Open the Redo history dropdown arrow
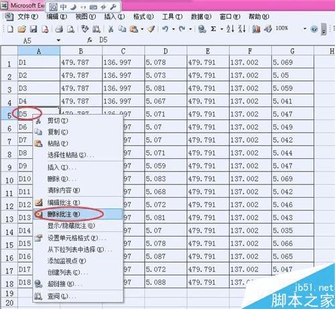The image size is (335, 309). pos(190,29)
